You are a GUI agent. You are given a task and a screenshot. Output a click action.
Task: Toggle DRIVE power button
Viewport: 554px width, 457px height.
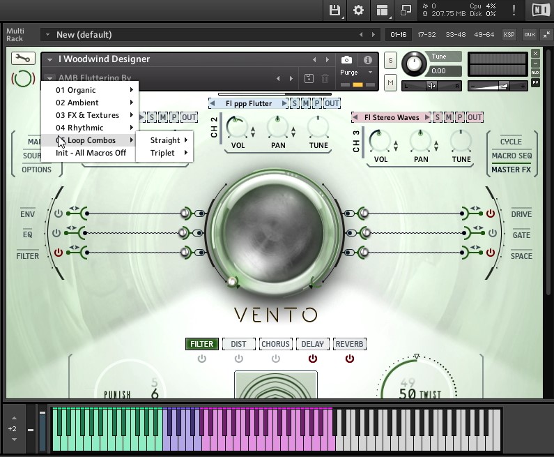coord(491,213)
